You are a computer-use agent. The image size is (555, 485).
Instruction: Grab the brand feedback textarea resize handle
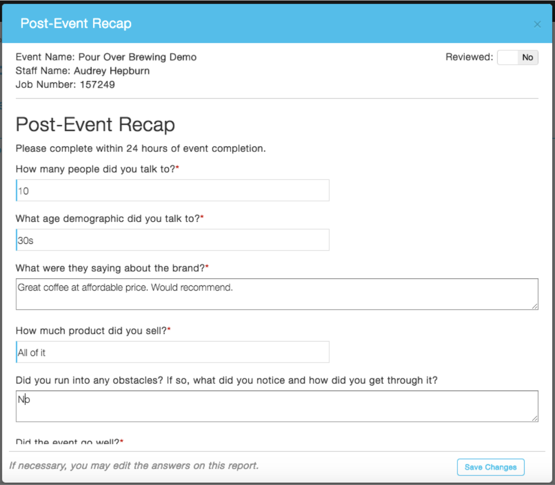coord(535,306)
